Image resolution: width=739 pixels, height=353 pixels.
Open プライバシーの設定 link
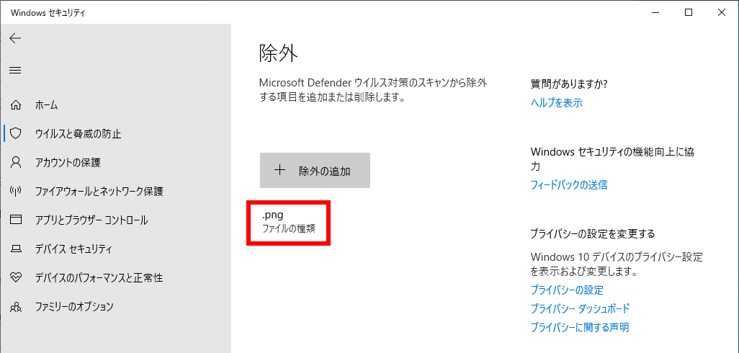[x=567, y=290]
